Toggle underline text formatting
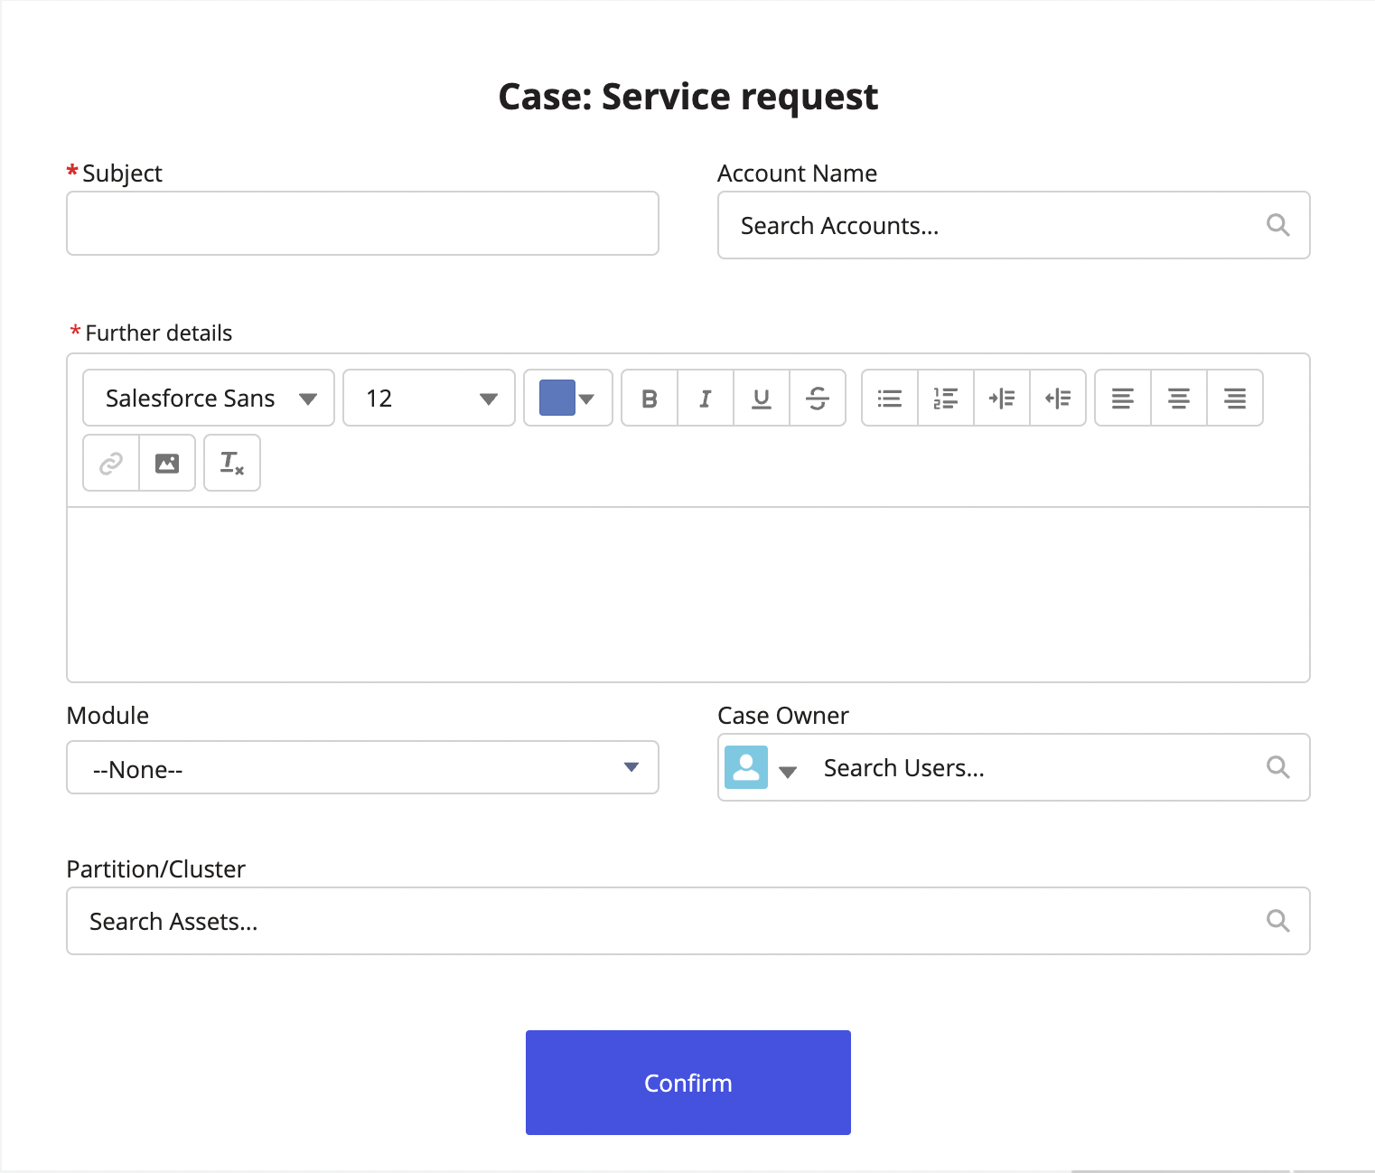1375x1173 pixels. click(x=762, y=399)
